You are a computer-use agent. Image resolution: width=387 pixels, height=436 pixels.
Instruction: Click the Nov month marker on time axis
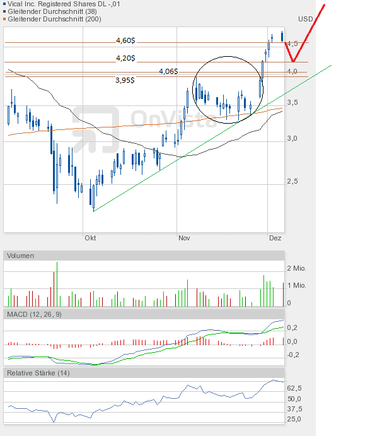tap(184, 238)
